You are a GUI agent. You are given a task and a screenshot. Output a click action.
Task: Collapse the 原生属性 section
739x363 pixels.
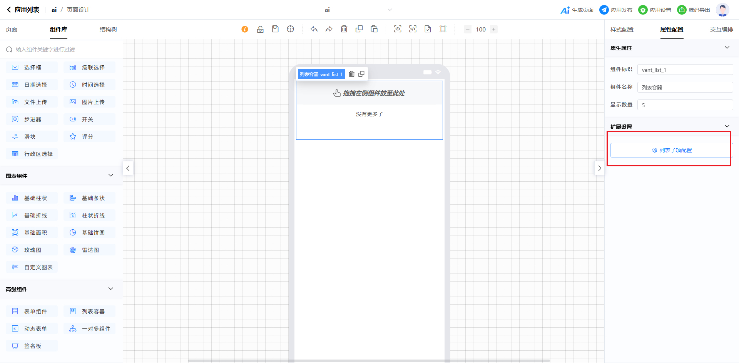pyautogui.click(x=727, y=48)
